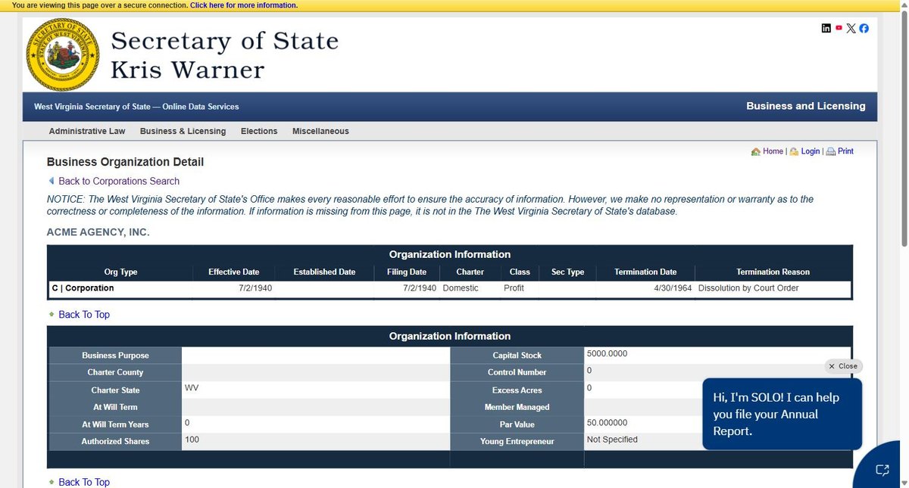Click the Class value Profit

click(514, 288)
